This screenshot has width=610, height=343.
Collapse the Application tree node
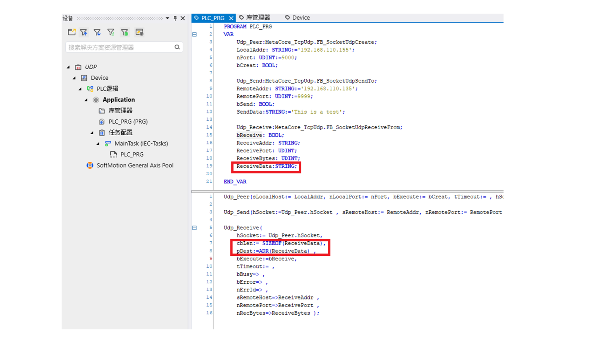click(86, 100)
